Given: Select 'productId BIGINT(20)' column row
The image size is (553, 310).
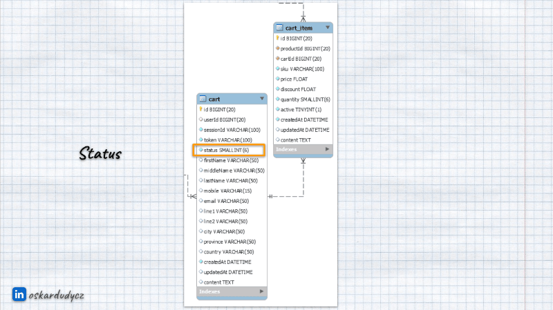Looking at the screenshot, I should [x=303, y=48].
